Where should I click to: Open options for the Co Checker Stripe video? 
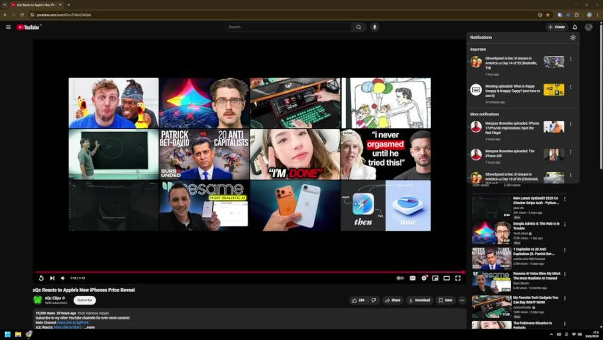(x=565, y=199)
